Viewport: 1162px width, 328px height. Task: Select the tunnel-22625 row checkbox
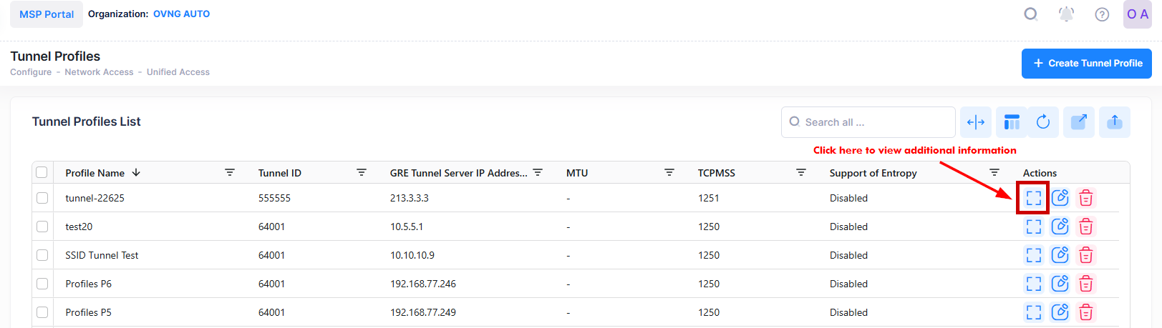click(42, 198)
